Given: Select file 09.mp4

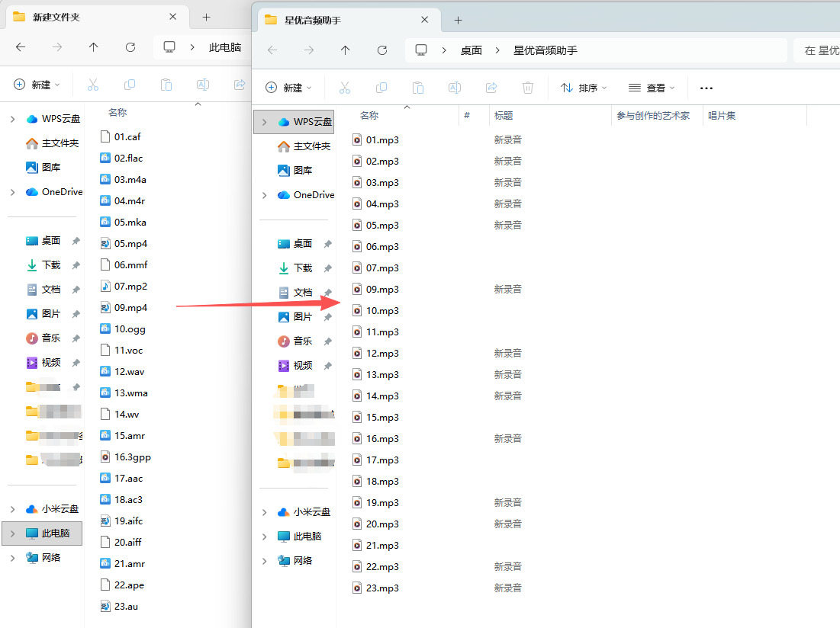Looking at the screenshot, I should point(124,308).
